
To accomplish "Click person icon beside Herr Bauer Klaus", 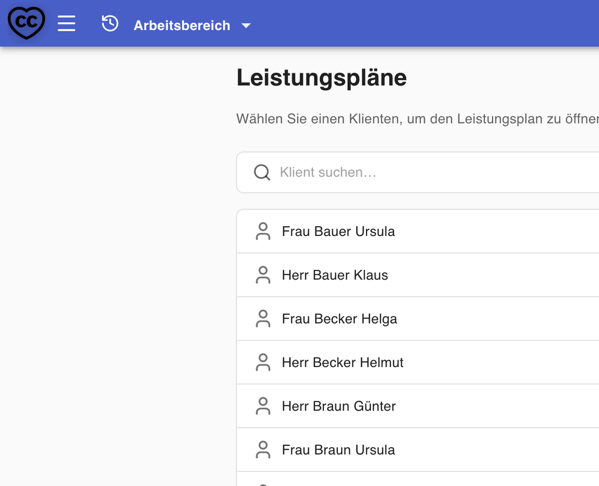I will tap(263, 275).
